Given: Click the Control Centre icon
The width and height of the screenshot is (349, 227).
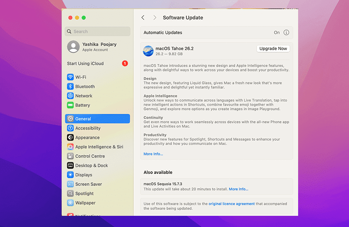Looking at the screenshot, I should click(x=71, y=156).
